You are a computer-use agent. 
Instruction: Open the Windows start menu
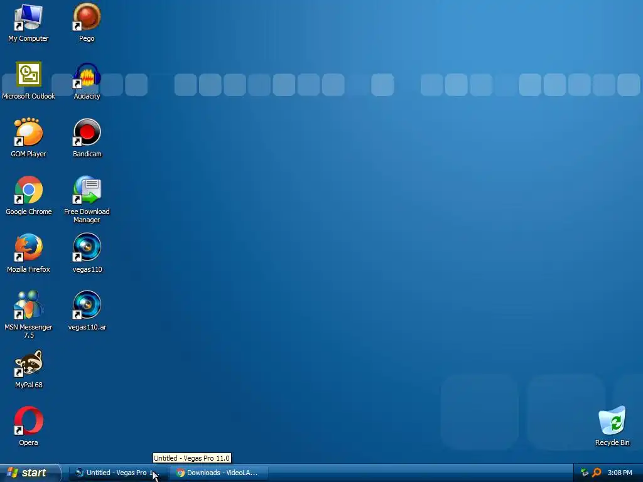pos(30,473)
